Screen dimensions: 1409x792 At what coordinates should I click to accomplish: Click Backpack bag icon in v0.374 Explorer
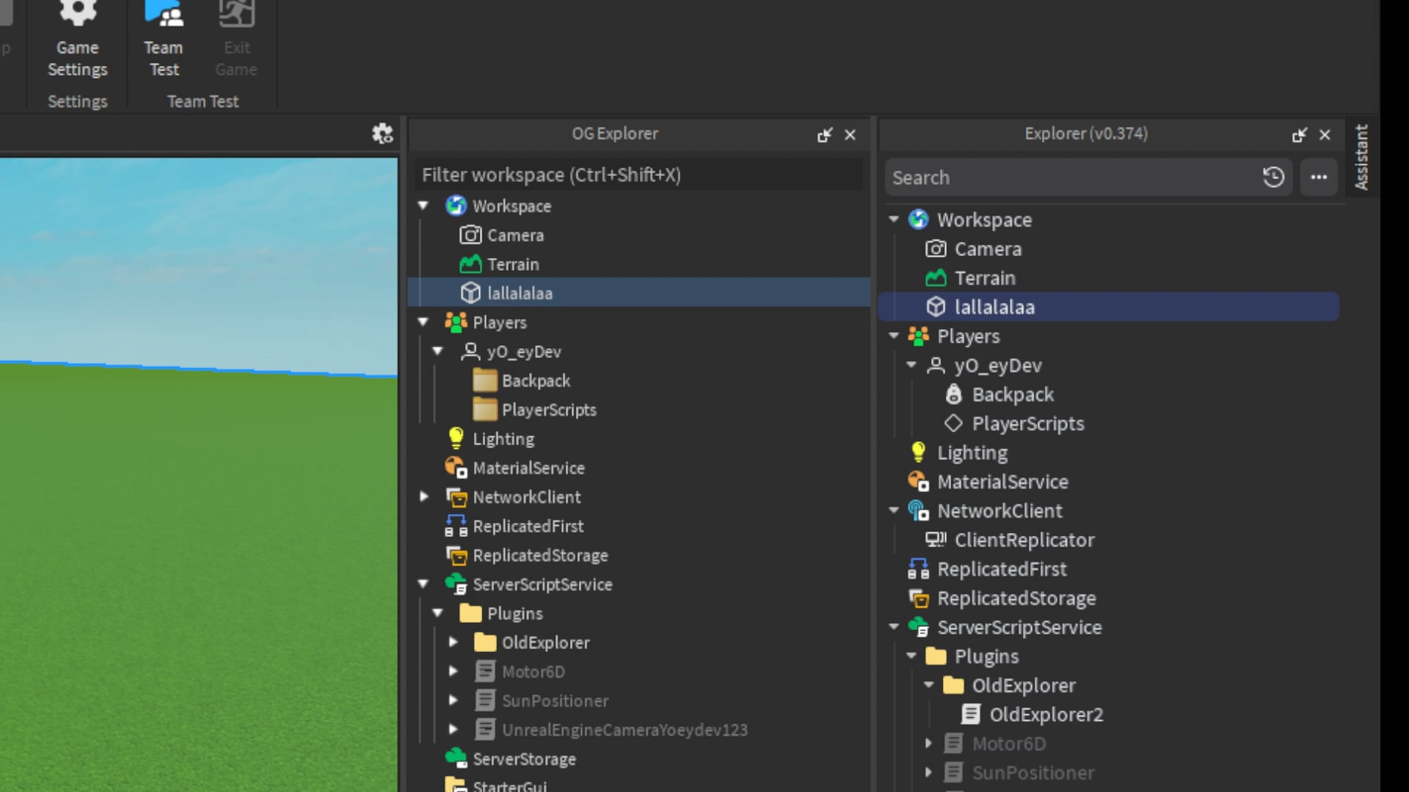953,394
